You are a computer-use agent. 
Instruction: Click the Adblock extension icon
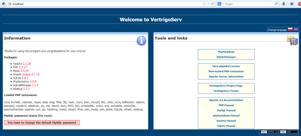pos(300,4)
